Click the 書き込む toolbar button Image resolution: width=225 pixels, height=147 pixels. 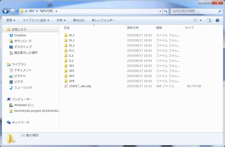[x=79, y=20]
